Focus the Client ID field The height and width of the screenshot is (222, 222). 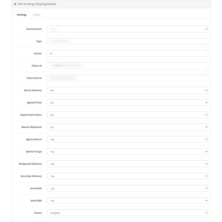click(x=127, y=66)
